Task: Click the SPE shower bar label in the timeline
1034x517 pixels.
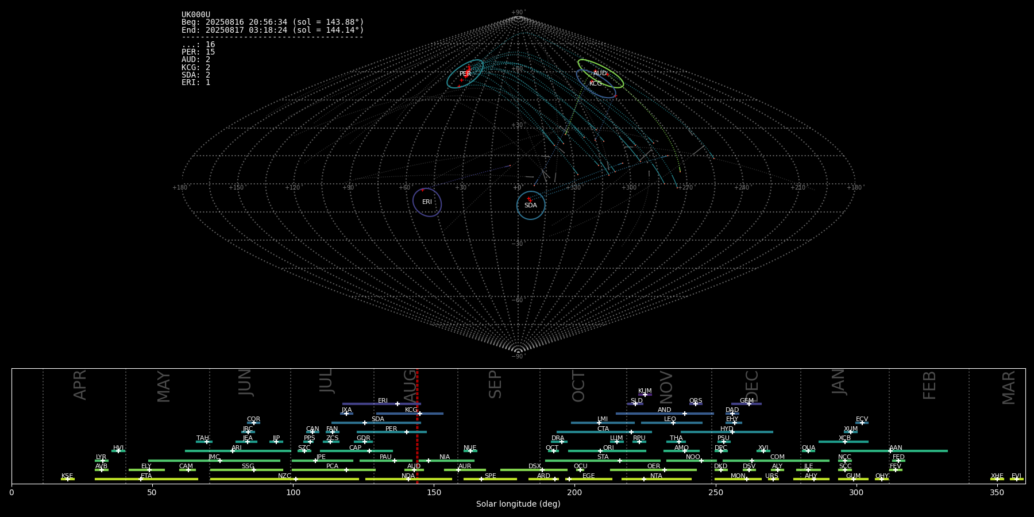Action: pos(490,476)
